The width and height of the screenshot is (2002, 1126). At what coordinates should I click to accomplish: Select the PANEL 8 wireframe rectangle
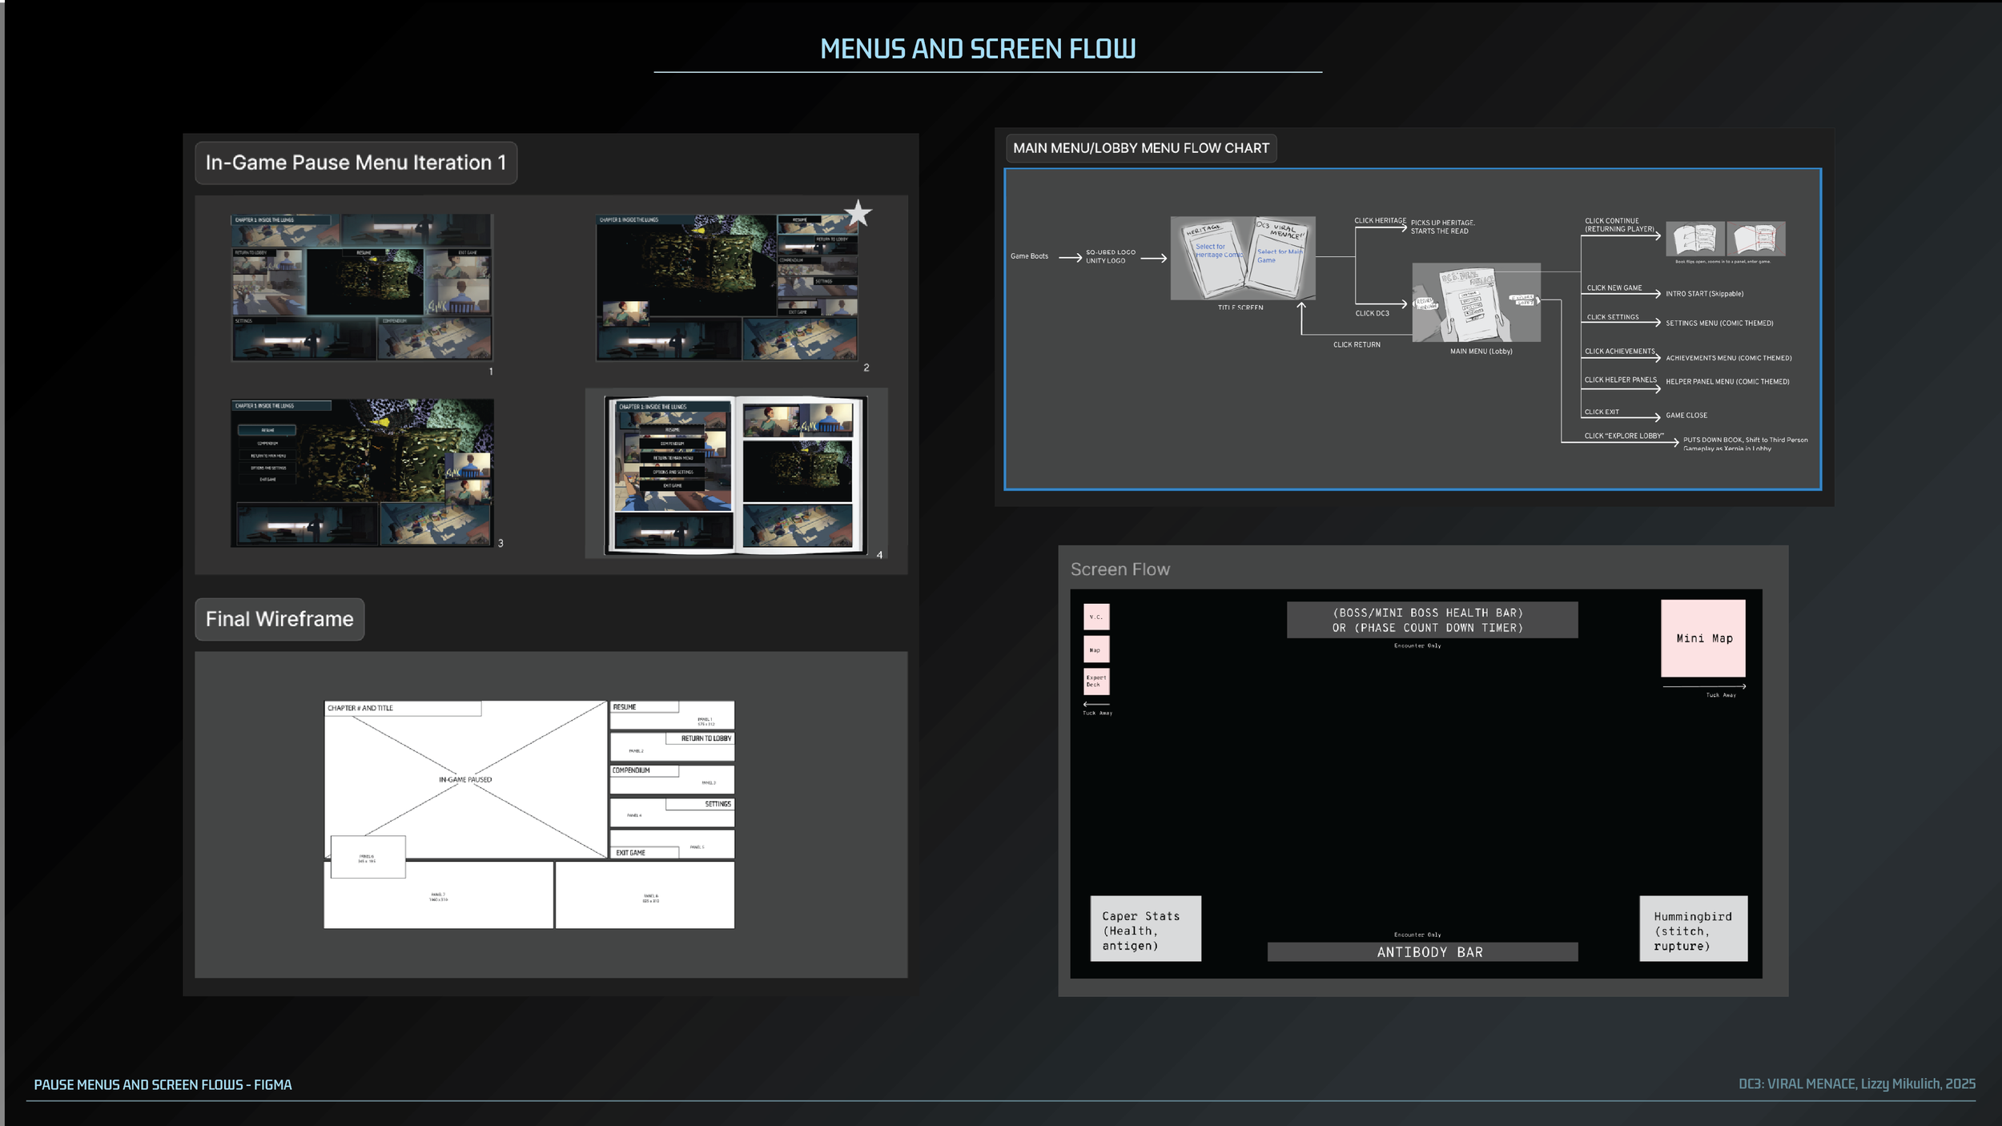645,895
